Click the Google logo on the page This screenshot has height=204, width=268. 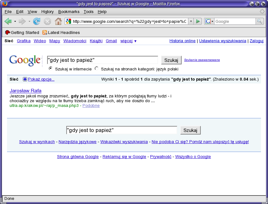point(25,61)
